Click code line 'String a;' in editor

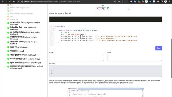pyautogui.click(x=65, y=32)
